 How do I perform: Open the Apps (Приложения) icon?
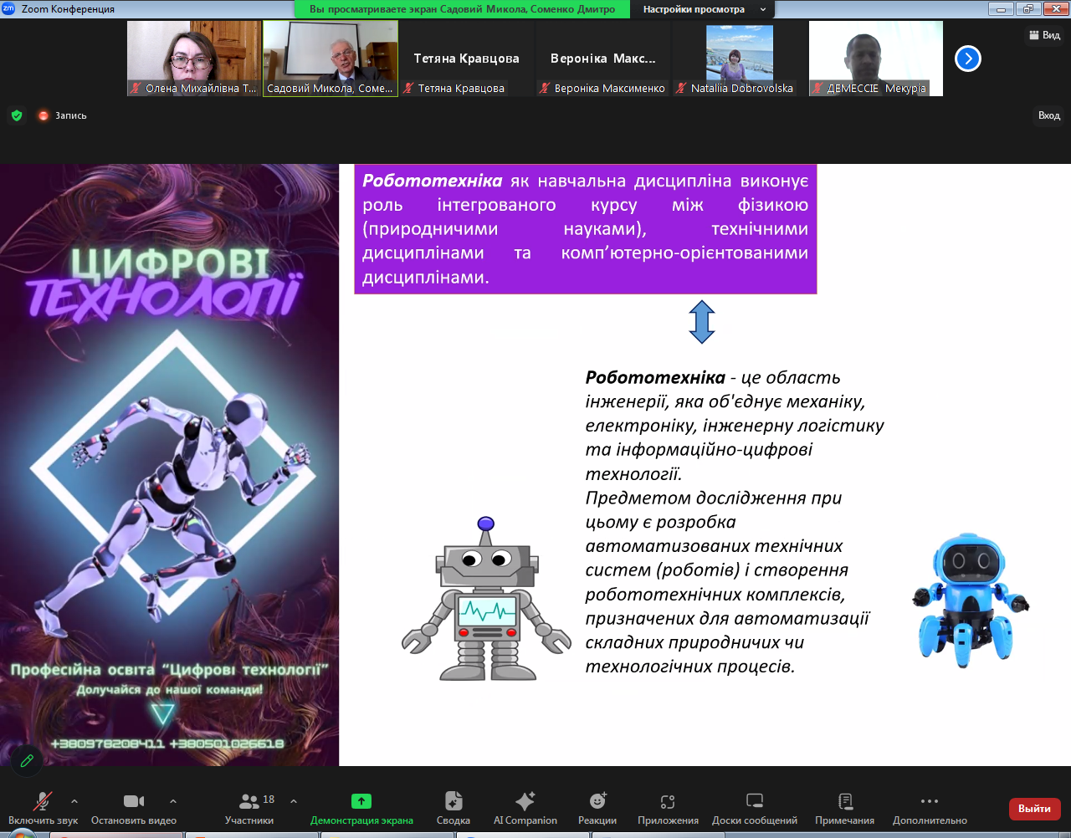tap(668, 801)
